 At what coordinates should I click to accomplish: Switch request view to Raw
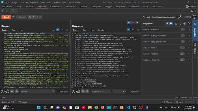(14, 30)
